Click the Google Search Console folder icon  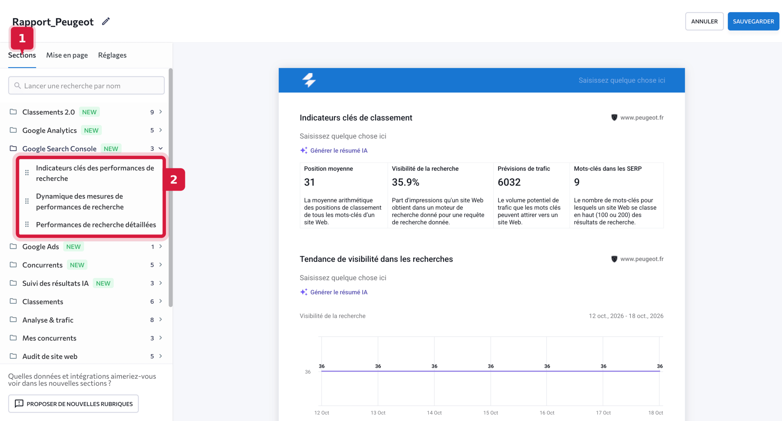(x=13, y=148)
